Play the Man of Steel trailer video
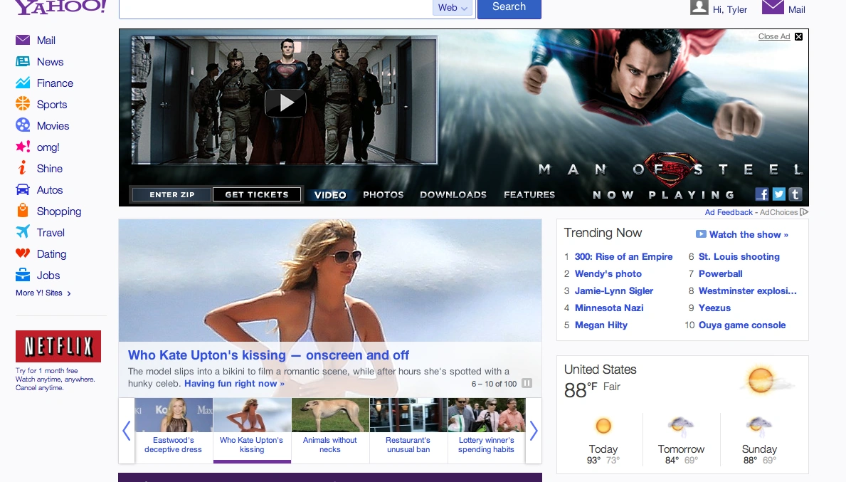The height and width of the screenshot is (482, 846). [285, 103]
